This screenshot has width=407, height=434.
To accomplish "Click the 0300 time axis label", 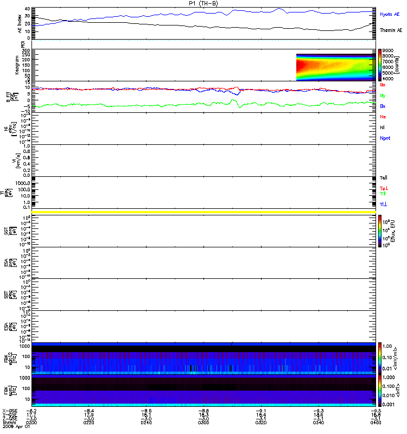I will [x=203, y=423].
